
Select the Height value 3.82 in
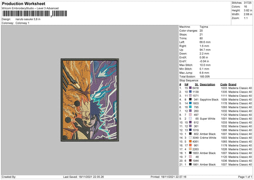[248, 10]
